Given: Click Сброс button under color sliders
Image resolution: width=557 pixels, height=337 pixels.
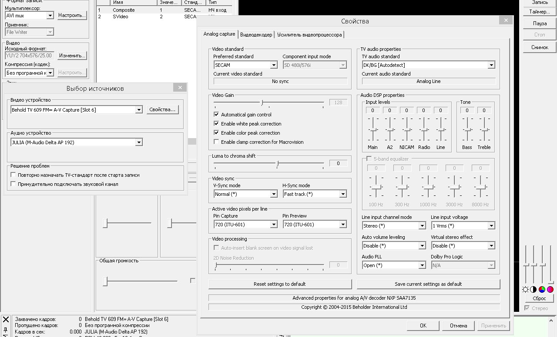Looking at the screenshot, I should click(x=539, y=298).
